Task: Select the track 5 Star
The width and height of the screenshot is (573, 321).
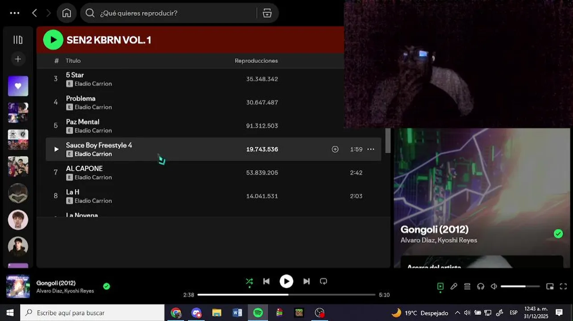Action: tap(213, 79)
